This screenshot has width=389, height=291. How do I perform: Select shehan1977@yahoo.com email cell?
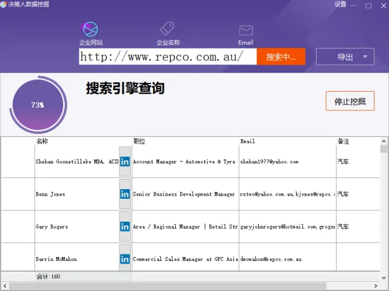pos(287,162)
